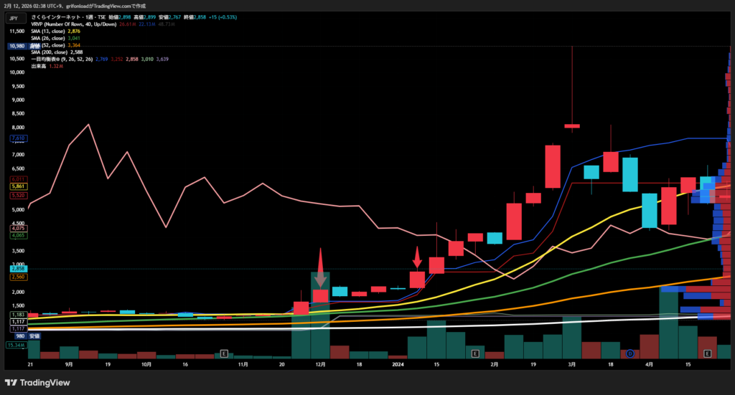Click the gray down arrow in highlighted bar

tap(320, 280)
